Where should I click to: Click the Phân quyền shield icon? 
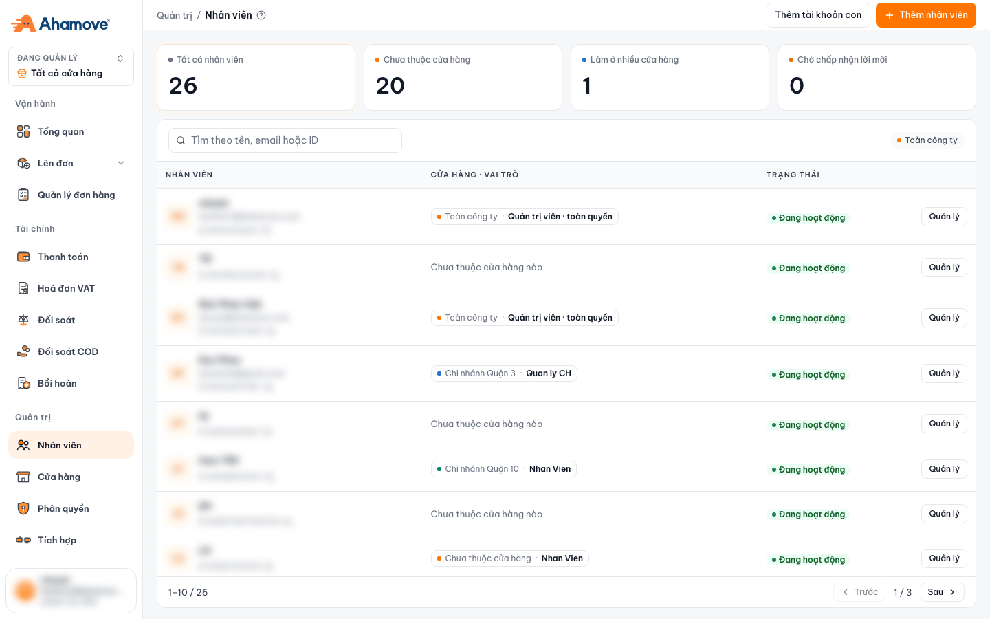pyautogui.click(x=23, y=508)
